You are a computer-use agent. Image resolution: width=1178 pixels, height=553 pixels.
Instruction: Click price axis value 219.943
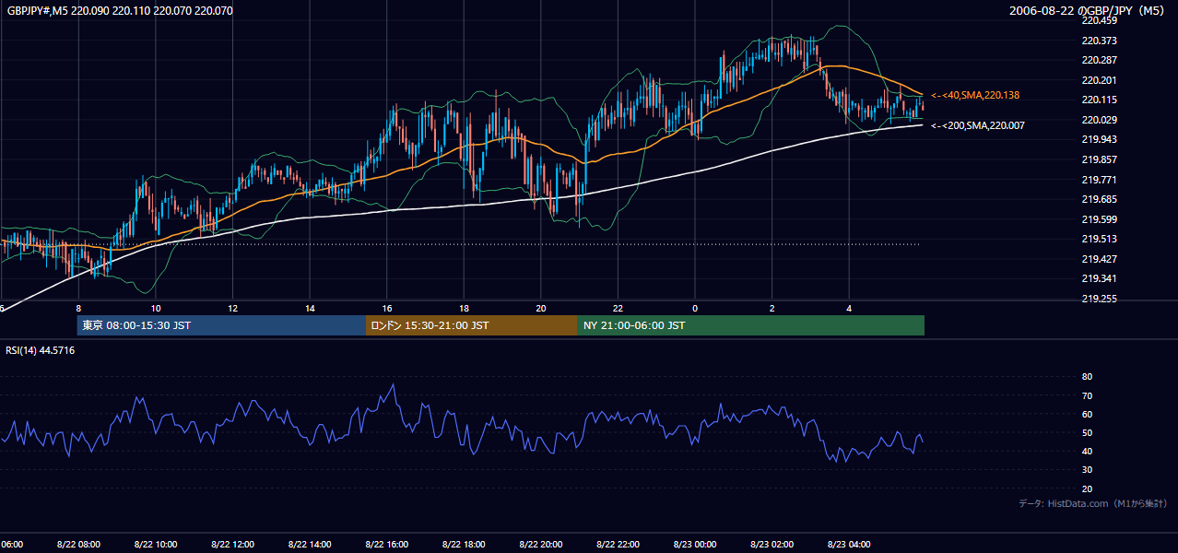pyautogui.click(x=1099, y=139)
